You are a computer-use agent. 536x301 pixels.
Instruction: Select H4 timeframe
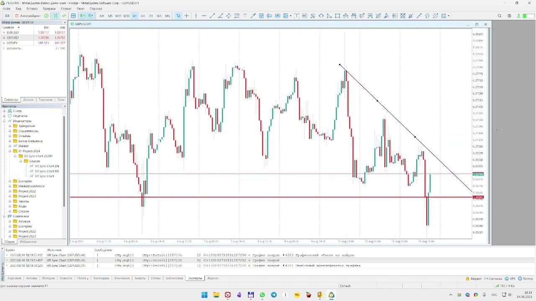tap(143, 16)
